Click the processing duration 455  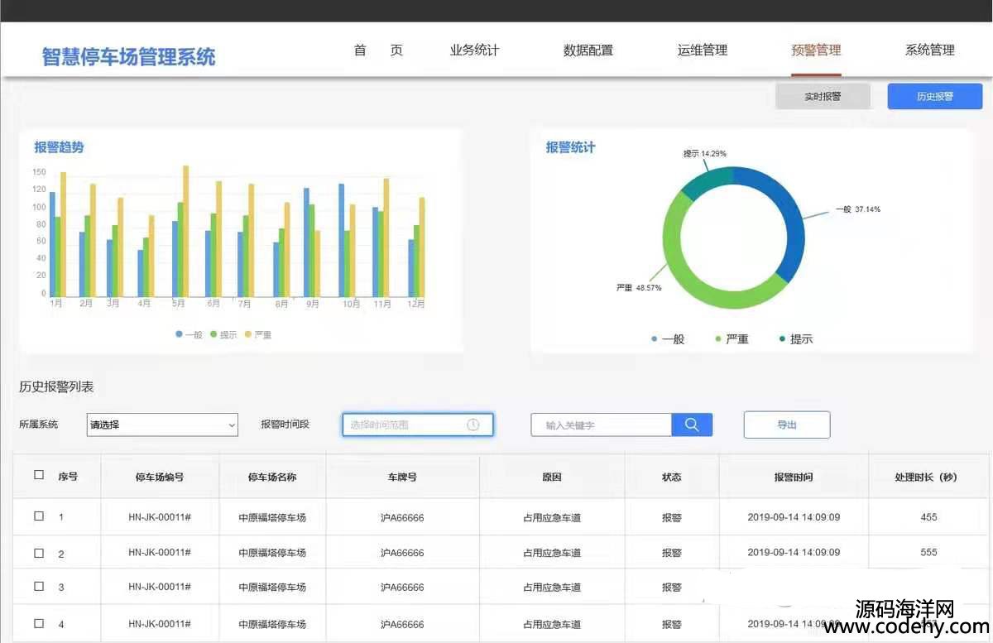[928, 517]
